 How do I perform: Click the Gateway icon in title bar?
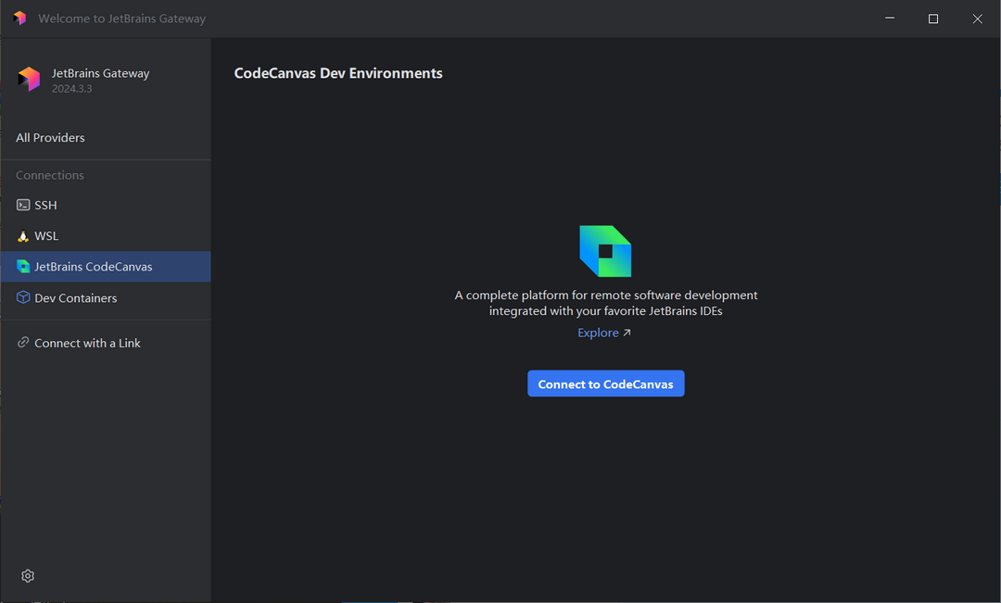point(19,18)
